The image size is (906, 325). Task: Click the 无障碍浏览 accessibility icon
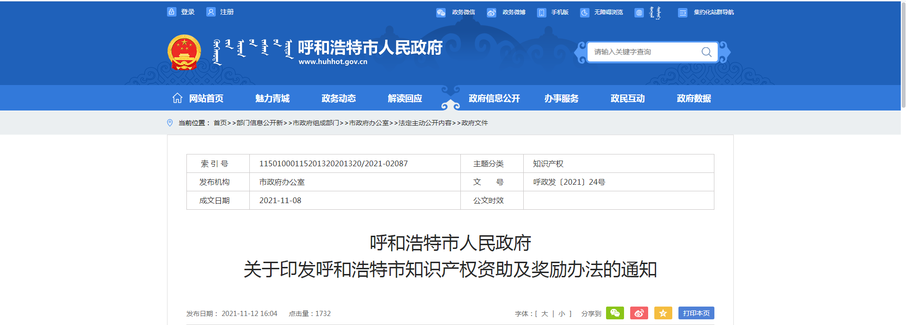click(x=585, y=13)
